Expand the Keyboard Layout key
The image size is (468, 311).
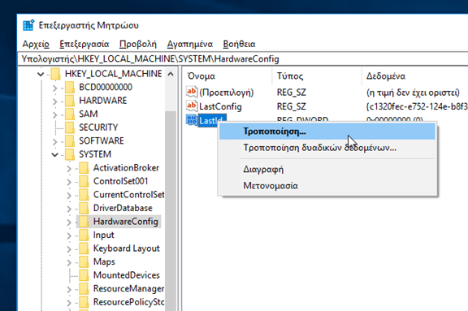(x=69, y=249)
